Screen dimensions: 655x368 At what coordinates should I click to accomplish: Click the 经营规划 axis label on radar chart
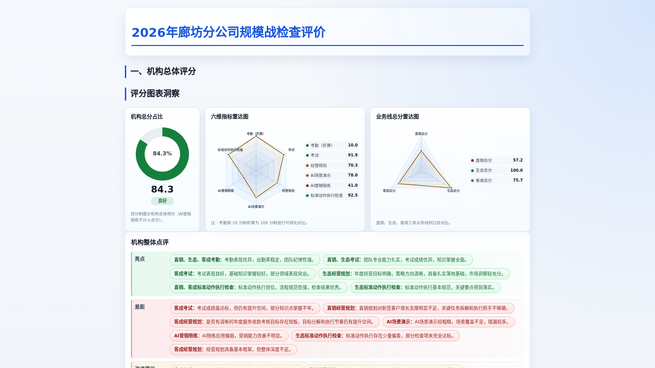tap(288, 191)
